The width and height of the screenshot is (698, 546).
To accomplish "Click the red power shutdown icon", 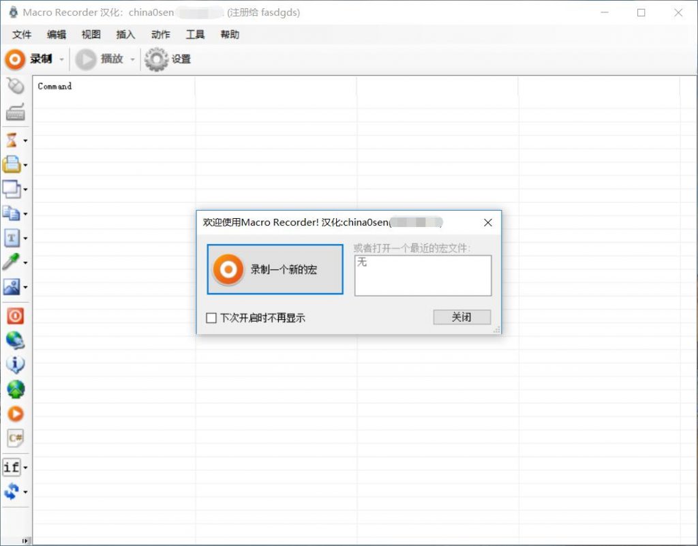I will (x=15, y=316).
